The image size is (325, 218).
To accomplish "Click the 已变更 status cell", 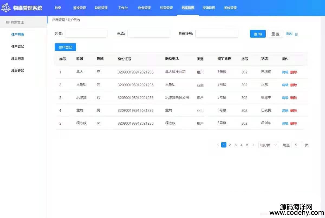I will pos(266,110).
